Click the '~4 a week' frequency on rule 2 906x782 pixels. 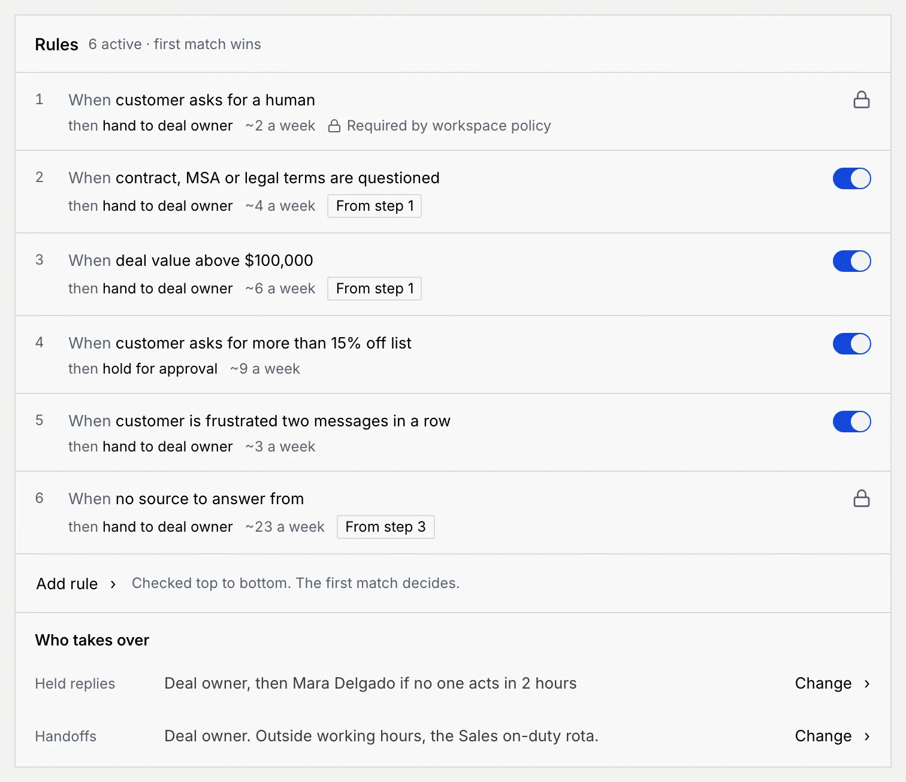tap(280, 206)
